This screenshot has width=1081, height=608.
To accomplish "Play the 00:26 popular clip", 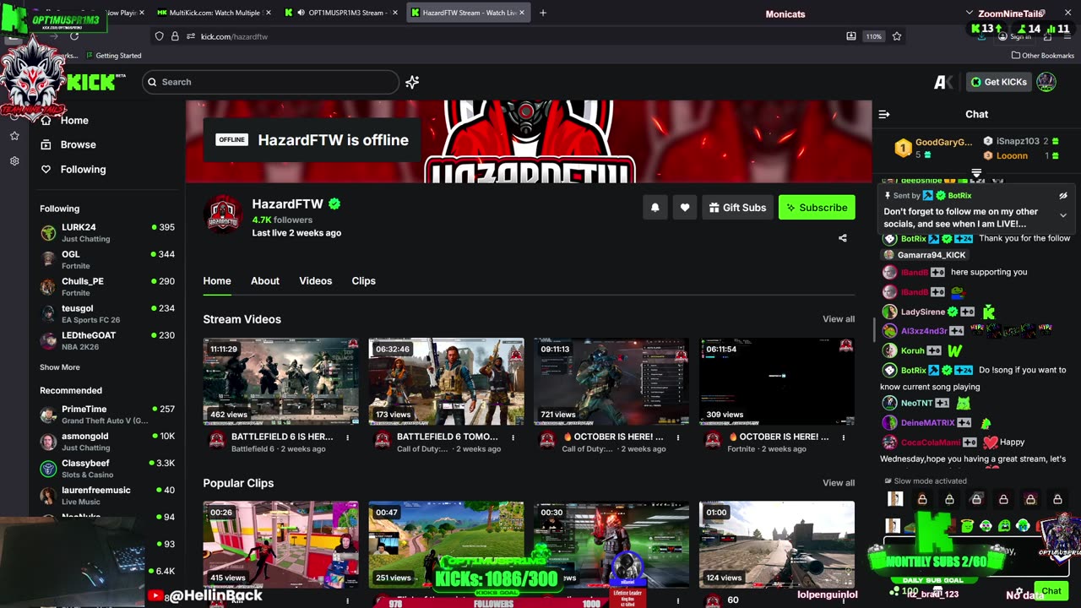I will pyautogui.click(x=280, y=545).
